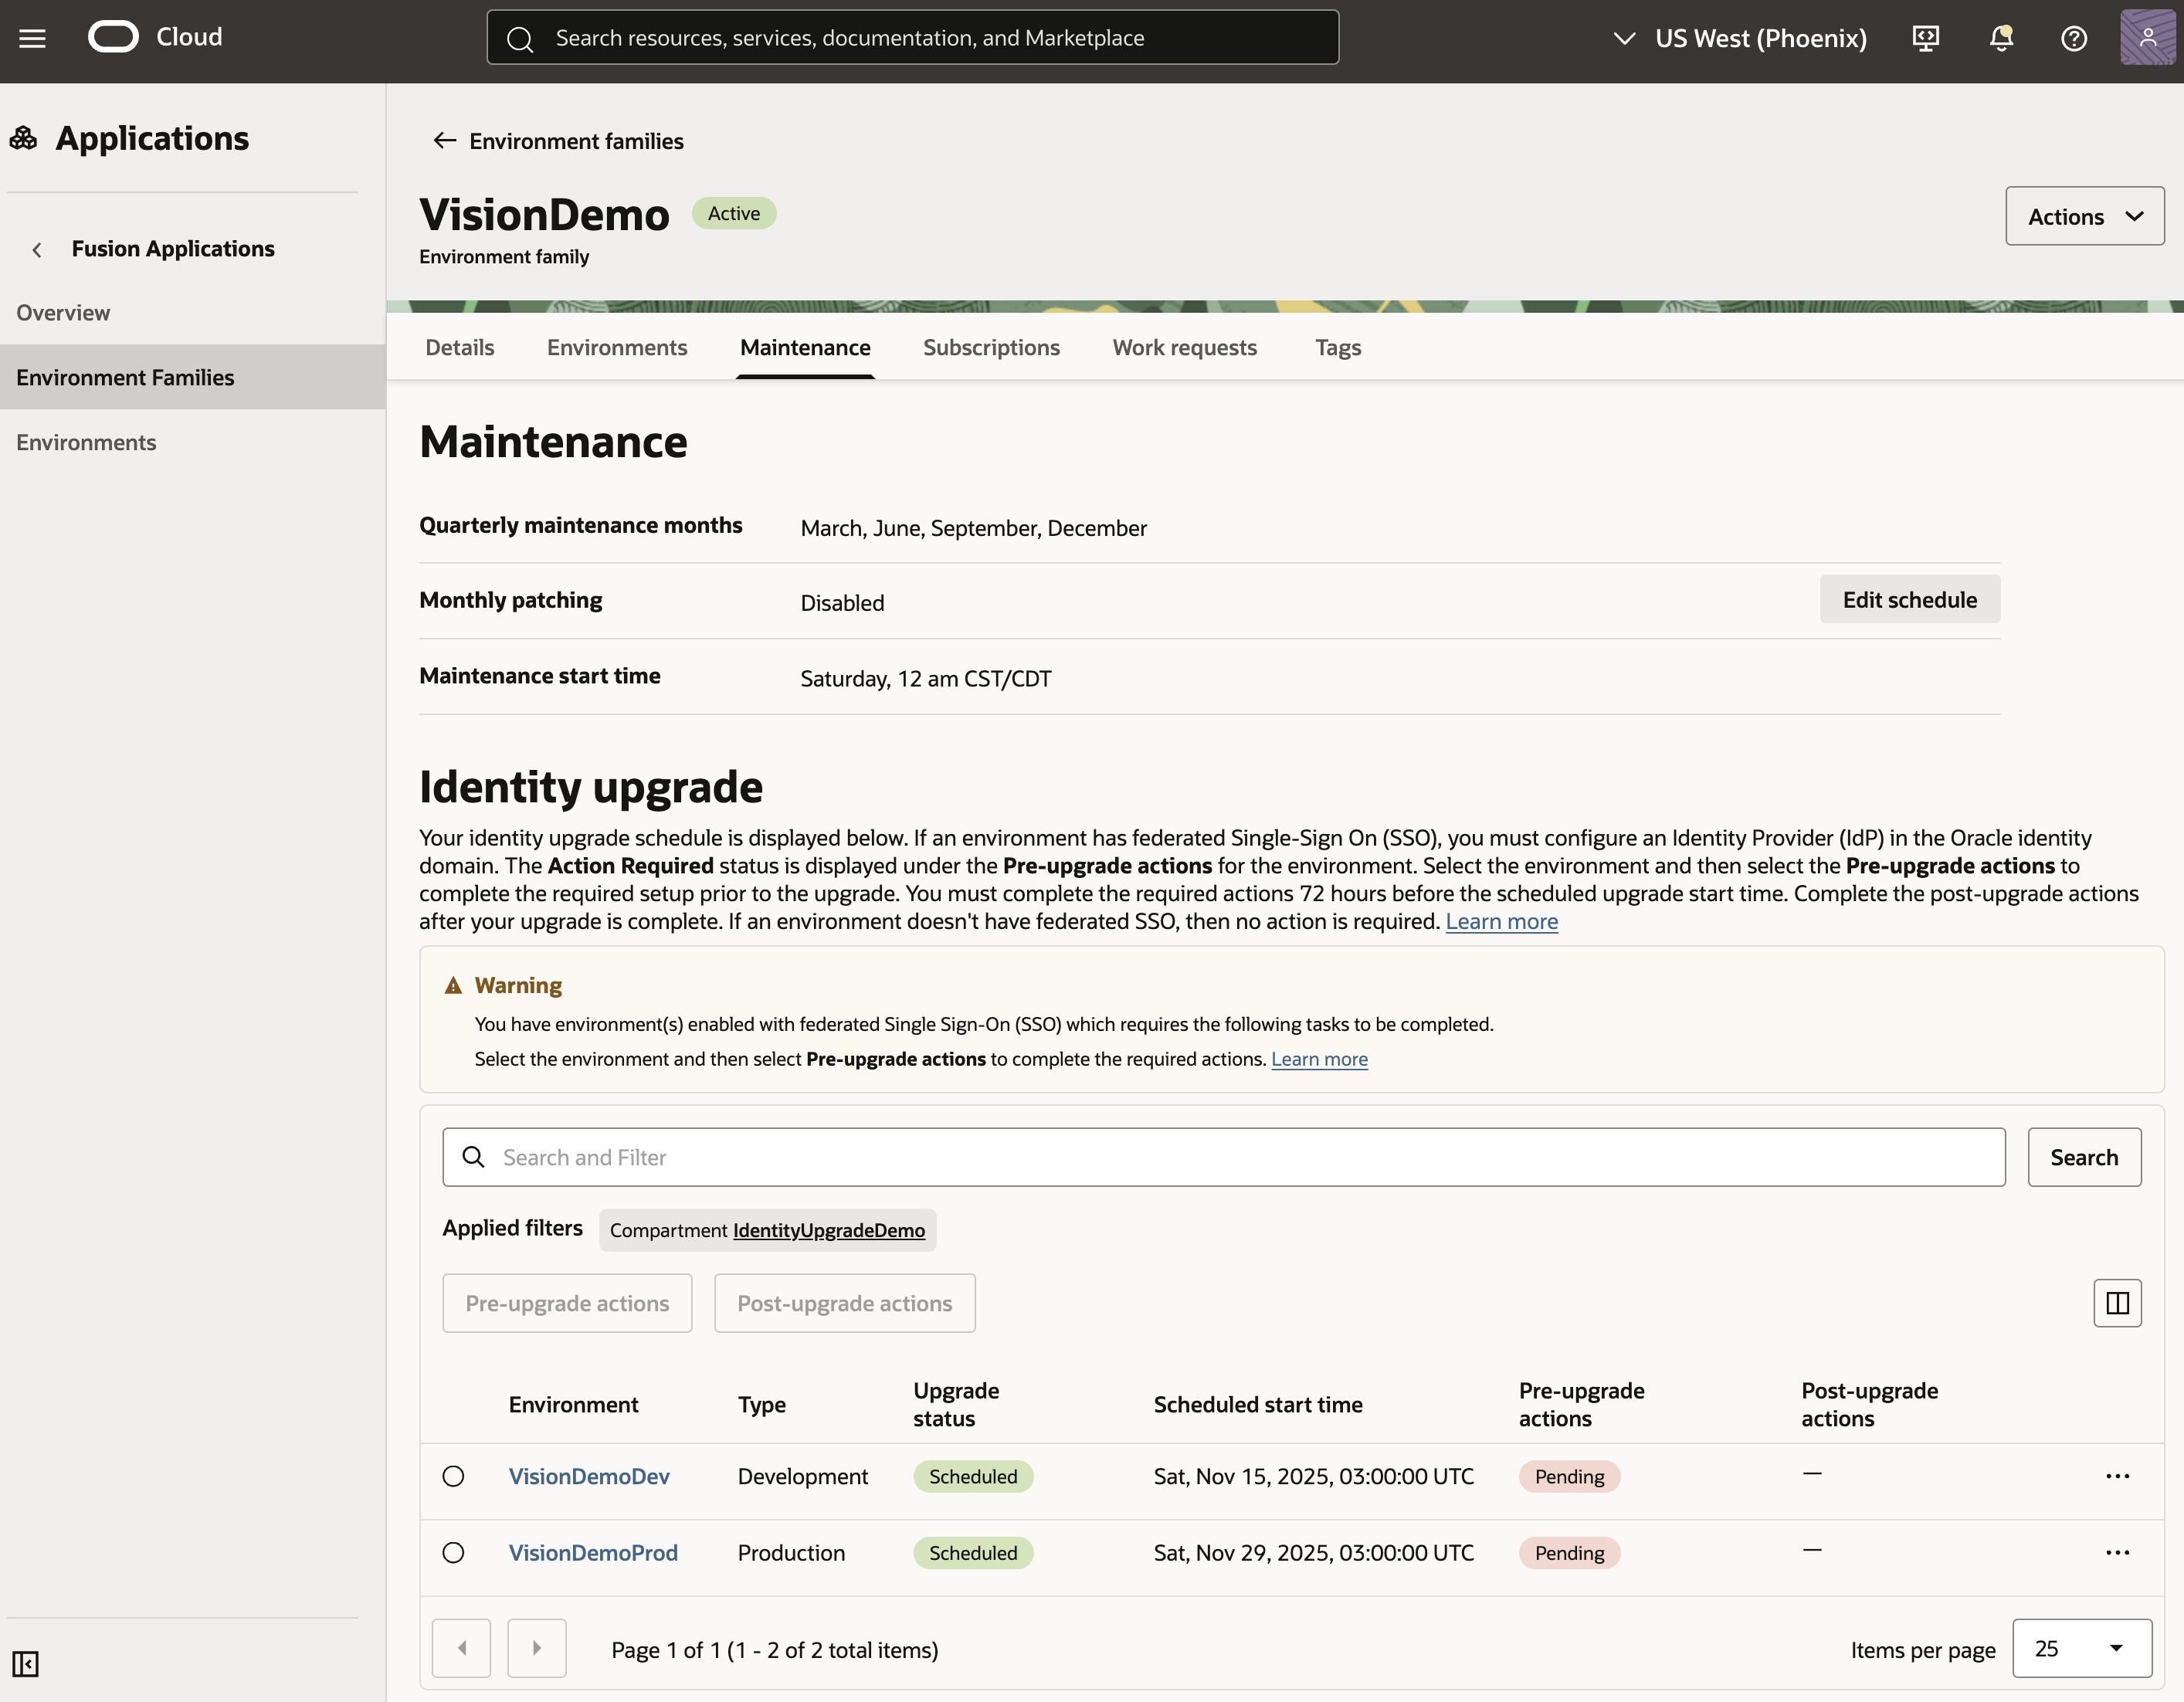The image size is (2184, 1702).
Task: Select the VisionDemoProd radio button
Action: (x=453, y=1552)
